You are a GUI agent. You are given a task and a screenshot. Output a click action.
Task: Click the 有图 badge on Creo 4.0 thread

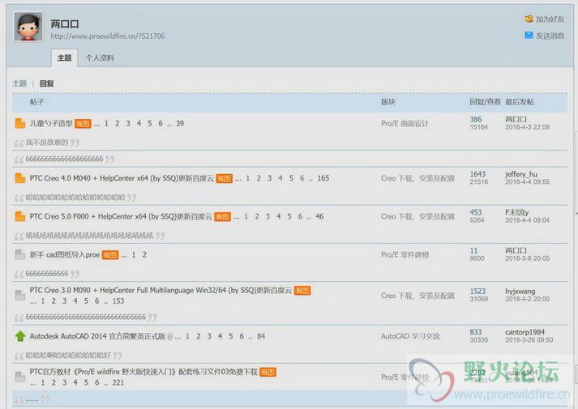[224, 178]
